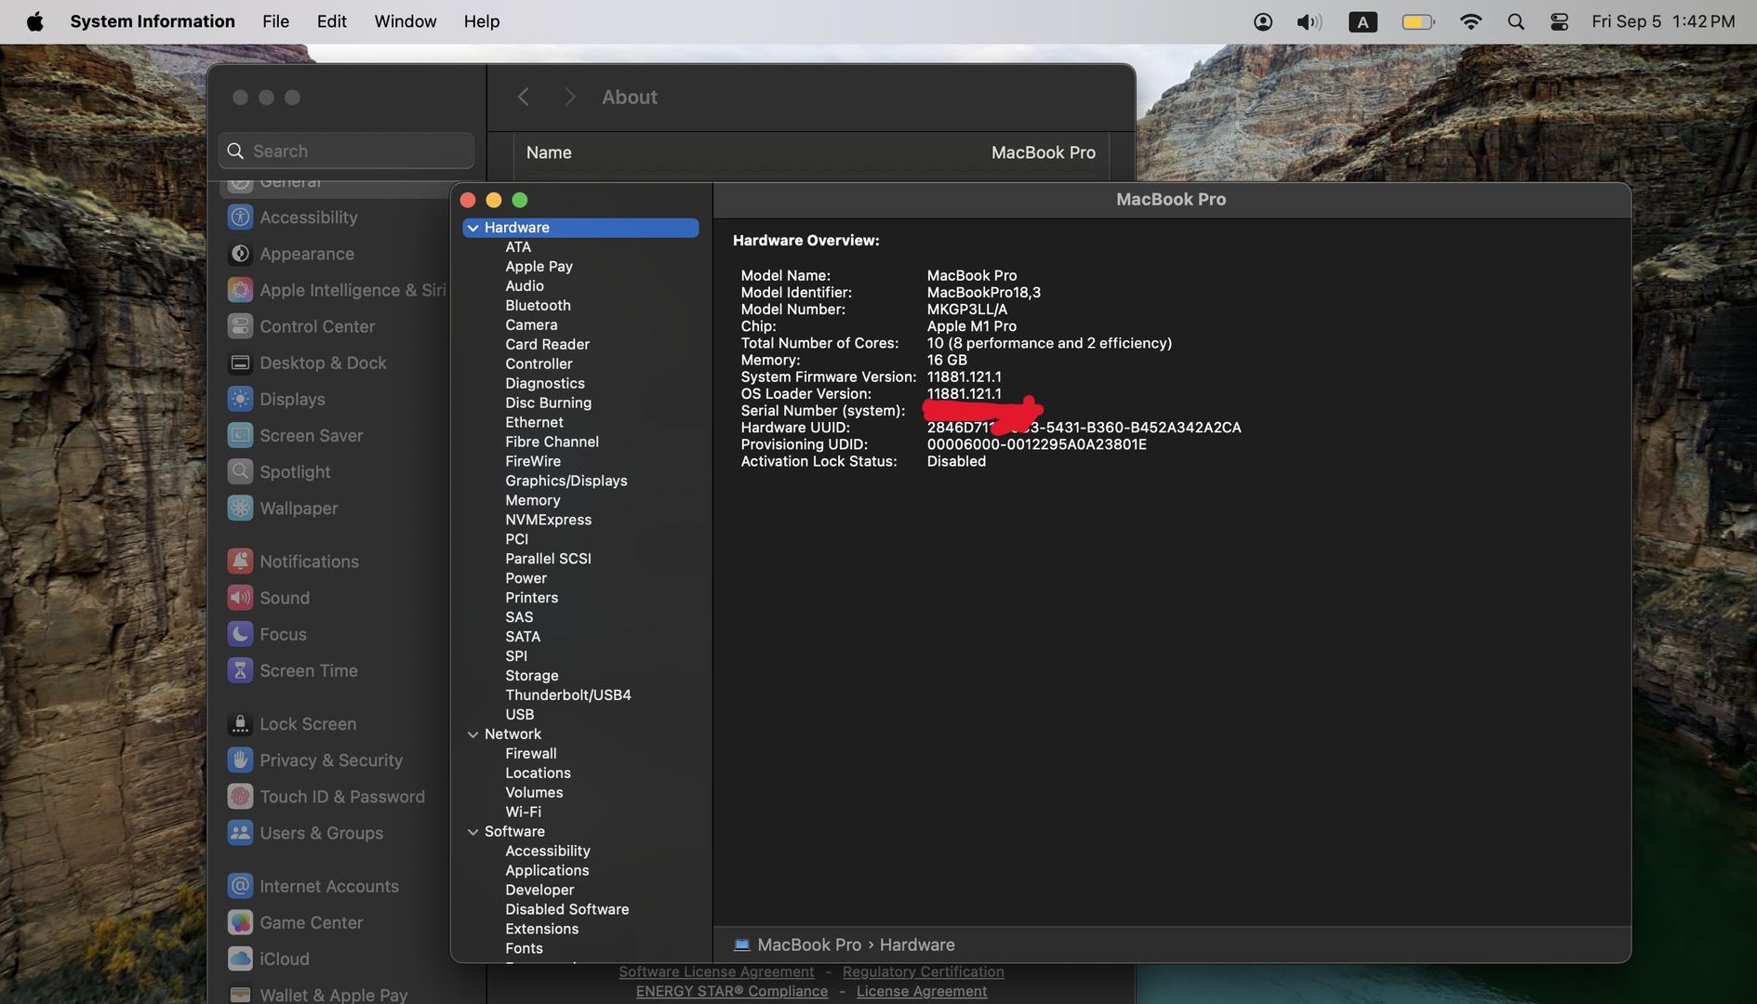Select Storage in the Hardware list

coord(531,677)
